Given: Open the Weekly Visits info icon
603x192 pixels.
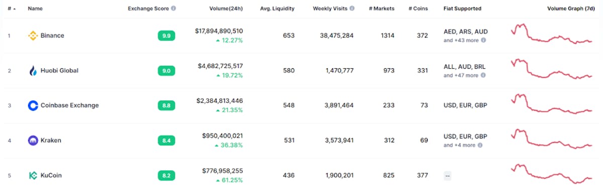Looking at the screenshot, I should point(352,9).
